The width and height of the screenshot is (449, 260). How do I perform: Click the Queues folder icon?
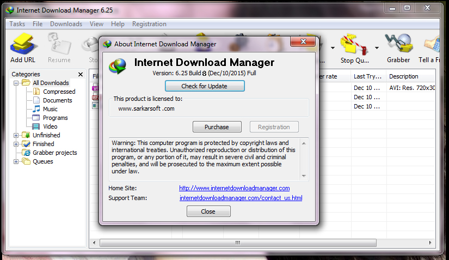coord(26,161)
